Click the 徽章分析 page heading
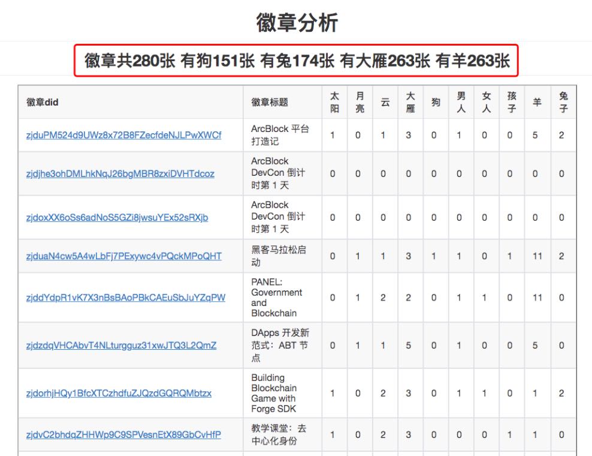The image size is (592, 456). click(297, 23)
